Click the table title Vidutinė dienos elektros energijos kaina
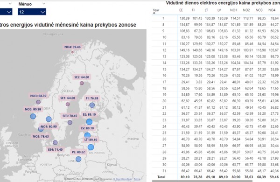 point(223,3)
